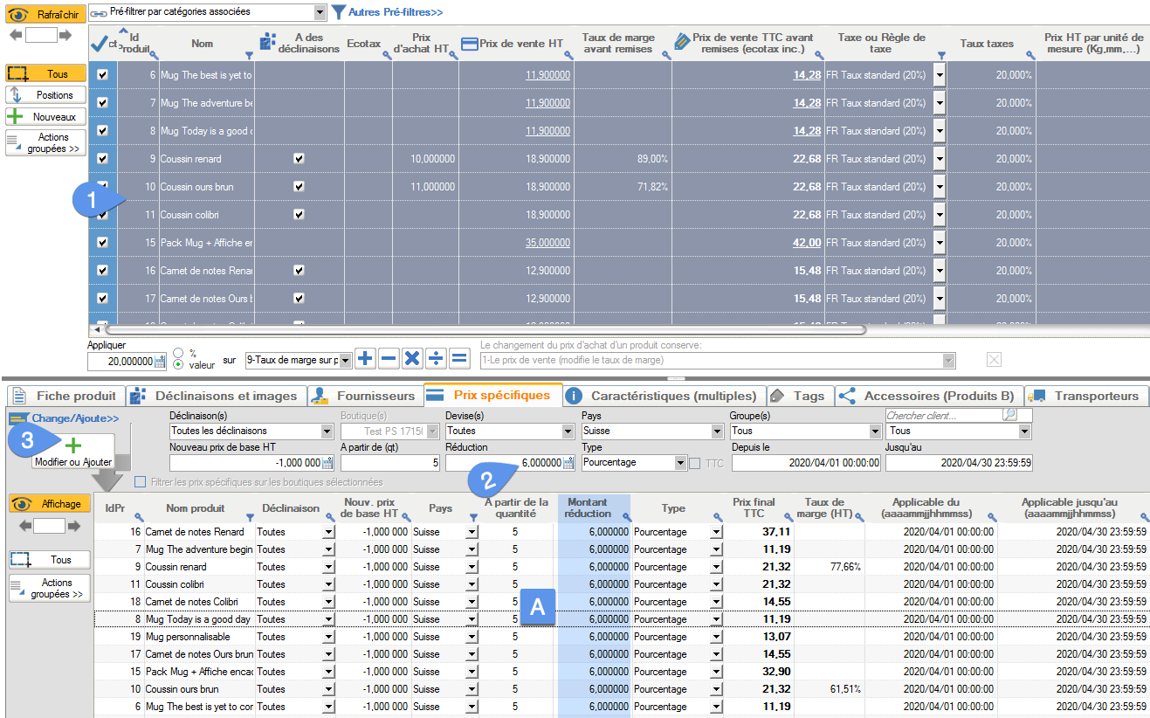Click the Change/Ajoute>> link

pos(75,418)
